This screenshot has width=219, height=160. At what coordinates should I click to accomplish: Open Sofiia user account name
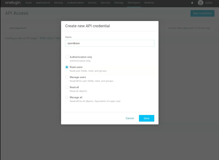pos(209,3)
